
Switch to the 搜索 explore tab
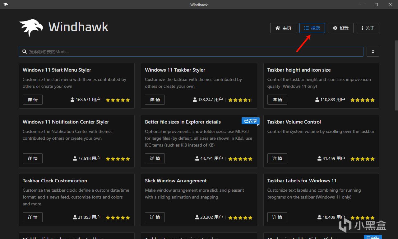pos(312,28)
